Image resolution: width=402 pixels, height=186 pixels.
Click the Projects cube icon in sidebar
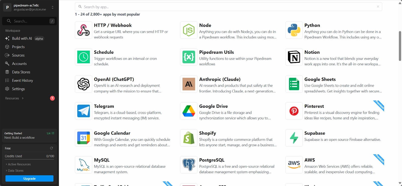7,47
